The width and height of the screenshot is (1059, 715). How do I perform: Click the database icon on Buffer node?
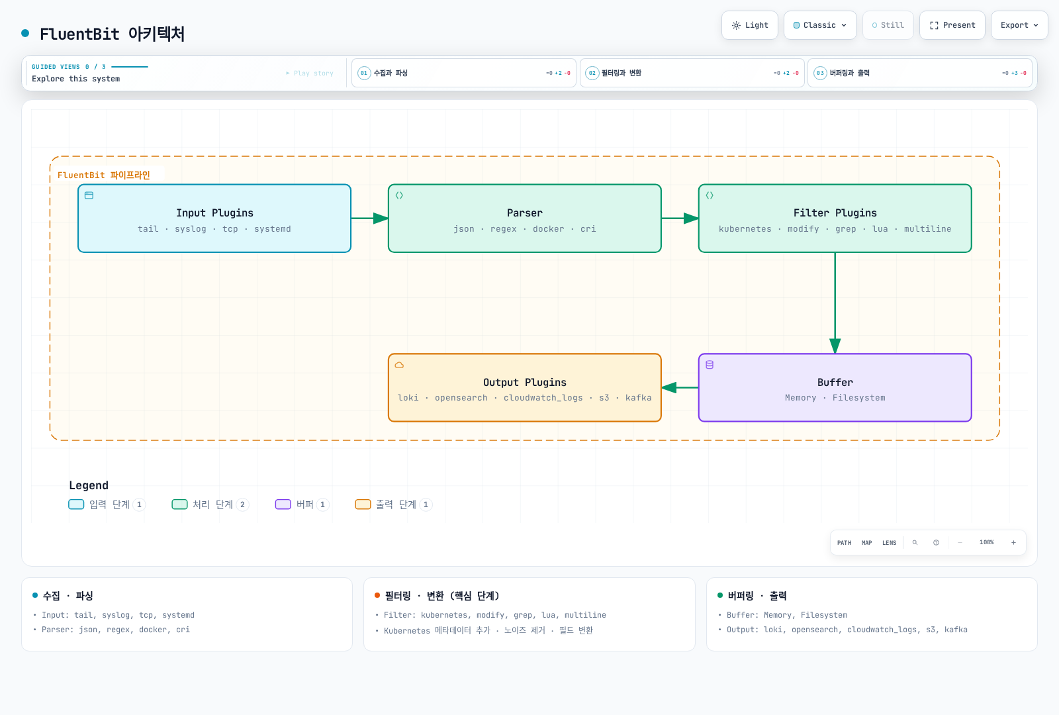[x=710, y=365]
